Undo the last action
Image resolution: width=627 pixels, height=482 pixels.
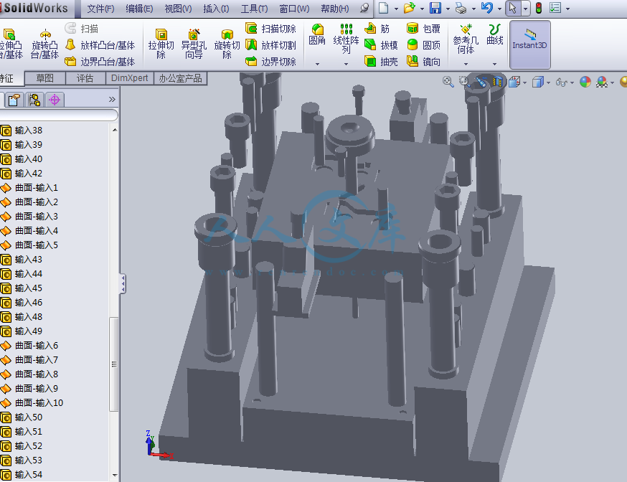[487, 8]
